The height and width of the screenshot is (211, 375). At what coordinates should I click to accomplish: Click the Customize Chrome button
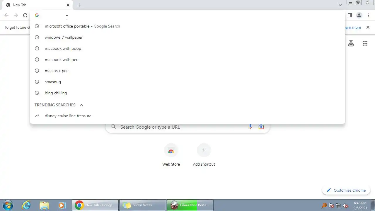[x=346, y=190]
